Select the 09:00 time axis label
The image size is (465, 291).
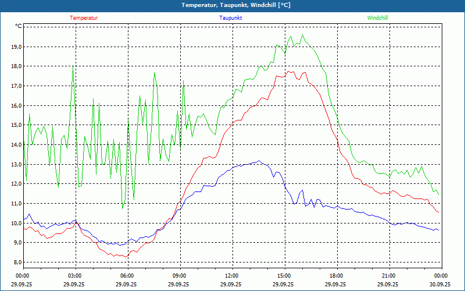tap(180, 275)
